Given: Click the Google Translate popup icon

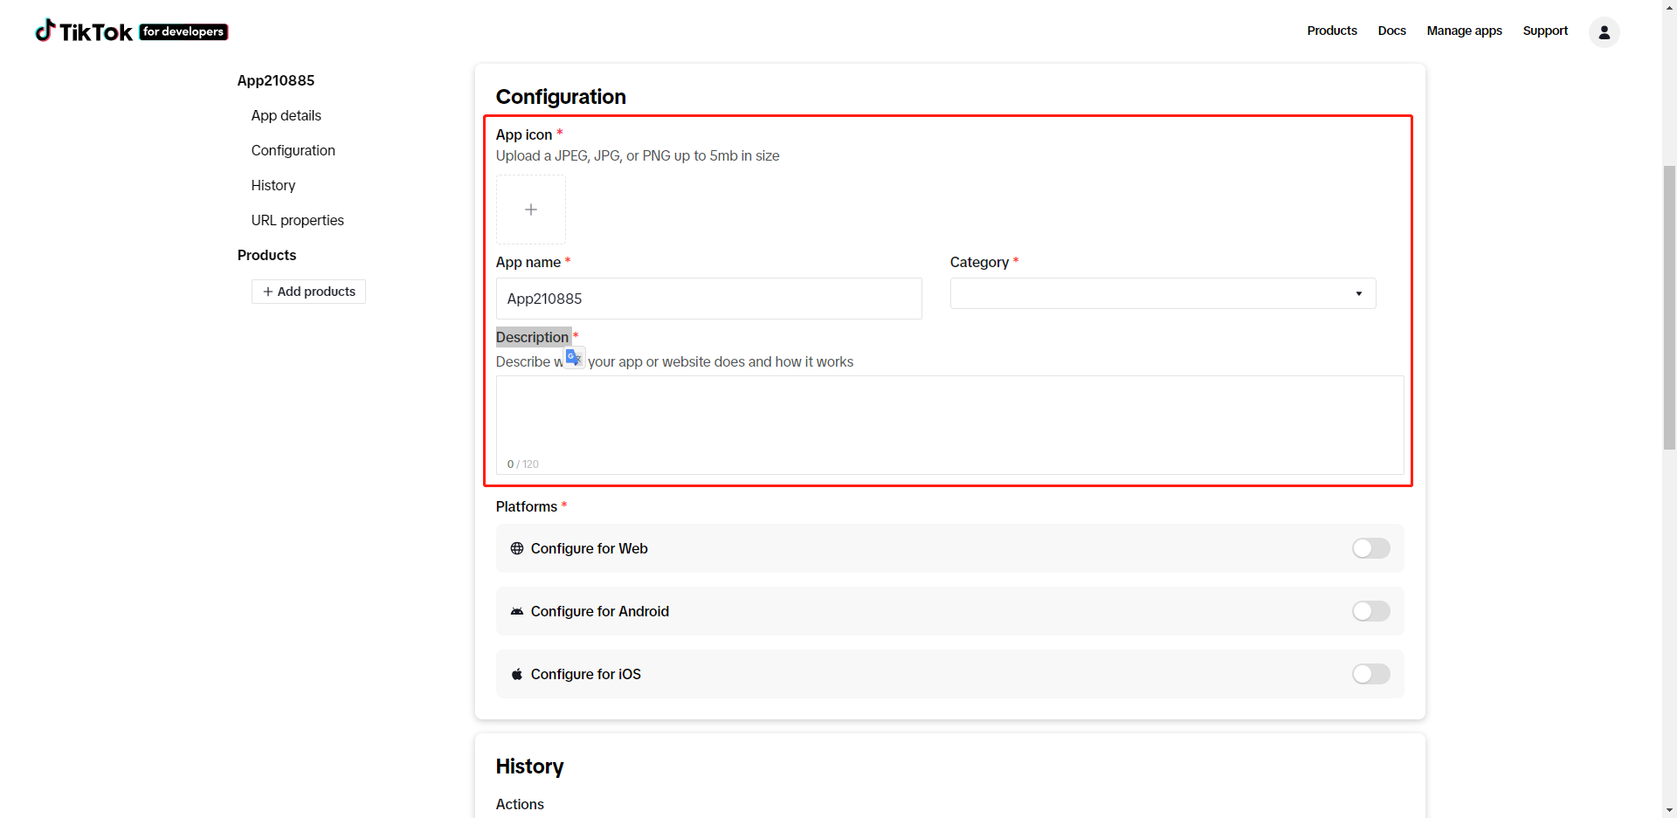Looking at the screenshot, I should pos(574,357).
